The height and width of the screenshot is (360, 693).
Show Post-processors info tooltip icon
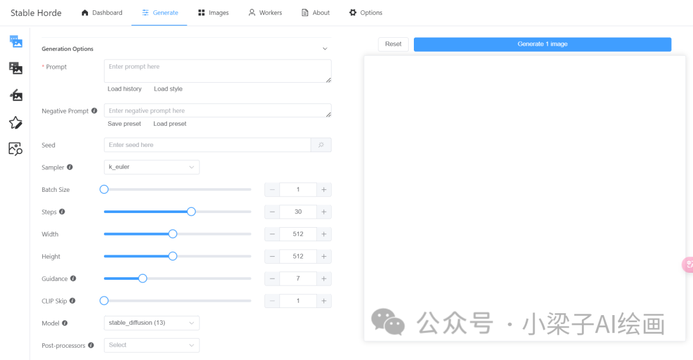click(91, 345)
